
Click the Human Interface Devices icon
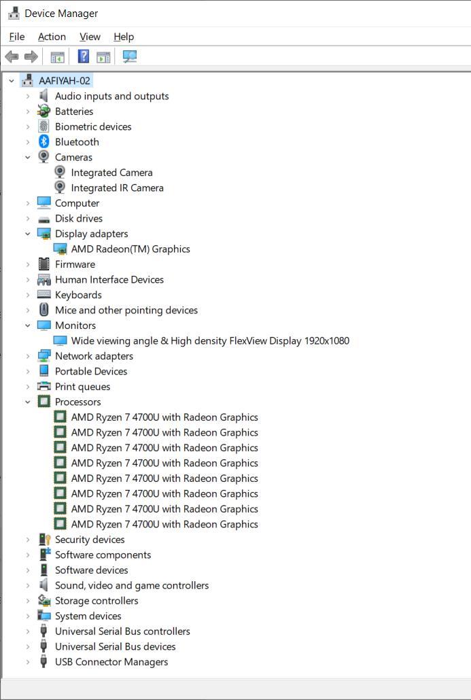coord(43,279)
